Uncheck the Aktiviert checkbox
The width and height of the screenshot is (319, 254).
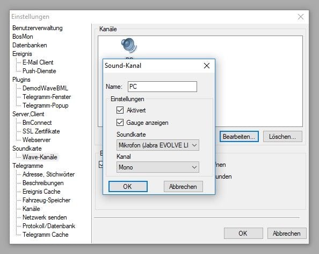pyautogui.click(x=120, y=110)
